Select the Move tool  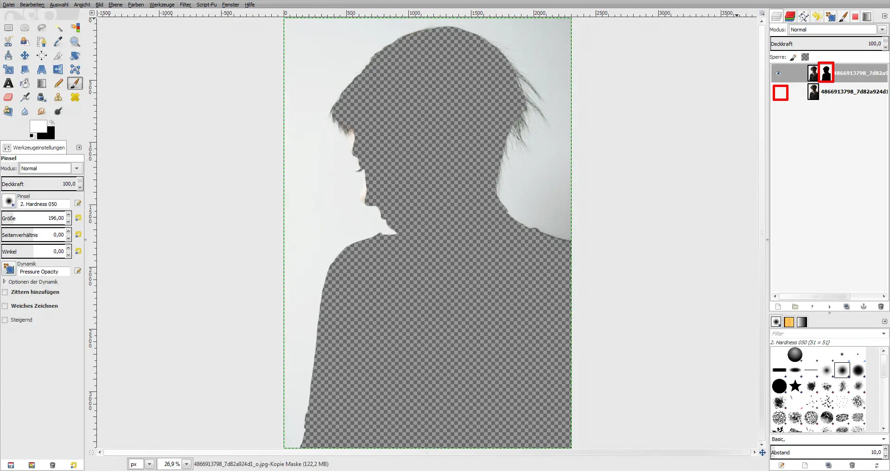(x=25, y=55)
